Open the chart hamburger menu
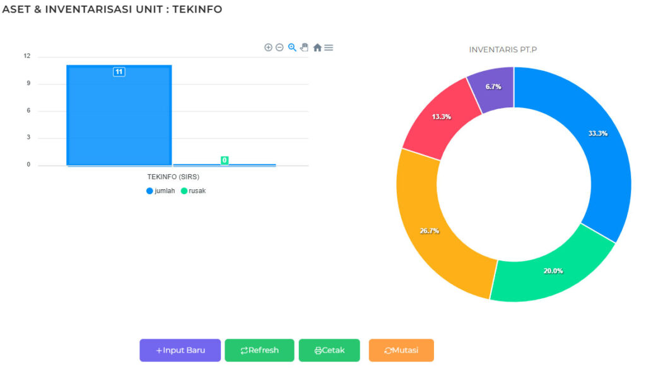Image resolution: width=646 pixels, height=374 pixels. point(329,48)
